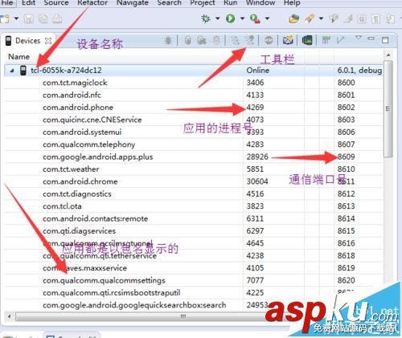
Task: Click the Update Threads icon
Action: pyautogui.click(x=235, y=40)
